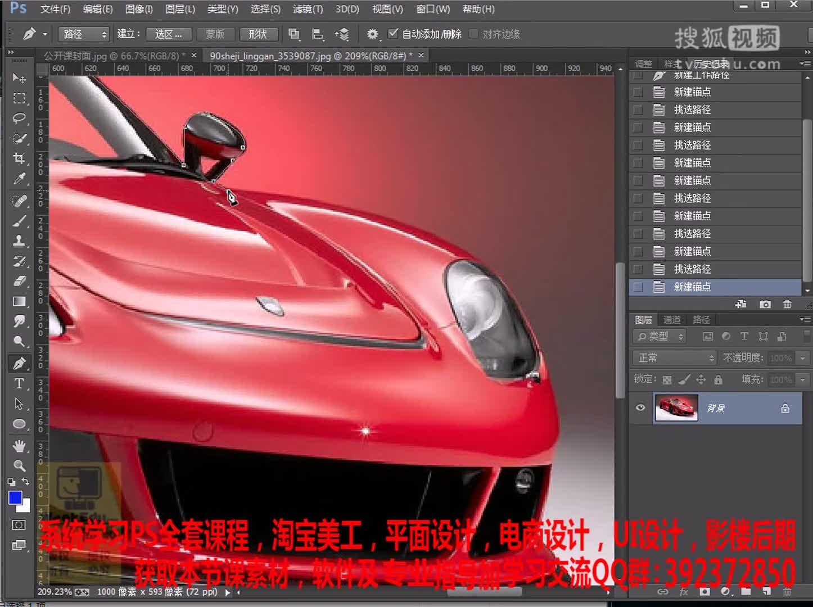The image size is (813, 607).
Task: Hide the 背景 layer with eye icon
Action: [640, 408]
